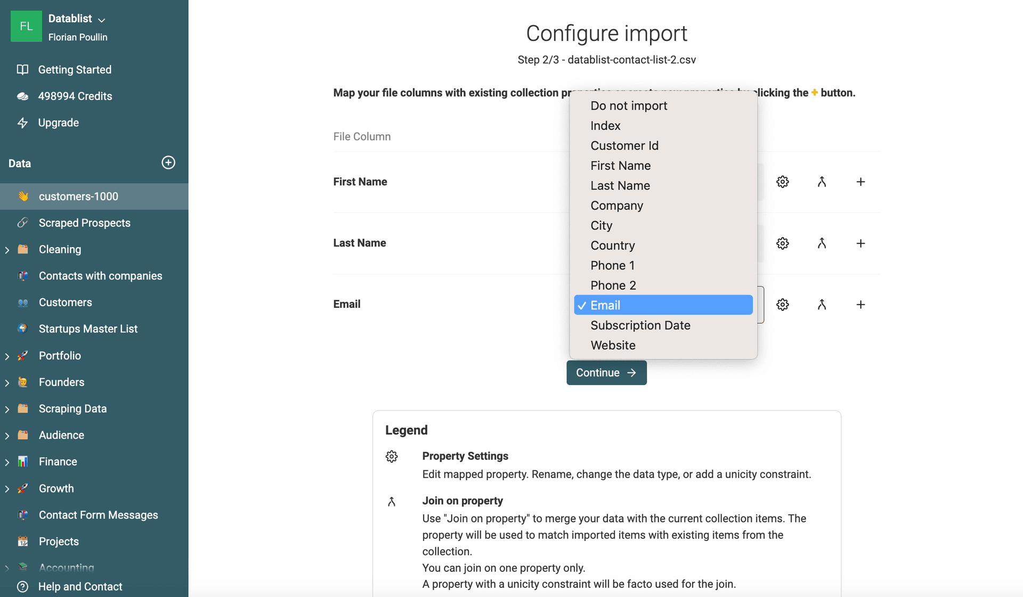Click plus button to add property for Email
The width and height of the screenshot is (1023, 597).
[860, 304]
